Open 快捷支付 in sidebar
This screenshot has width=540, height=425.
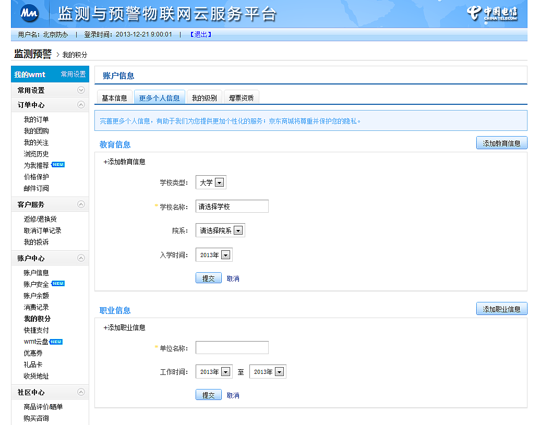coord(36,330)
